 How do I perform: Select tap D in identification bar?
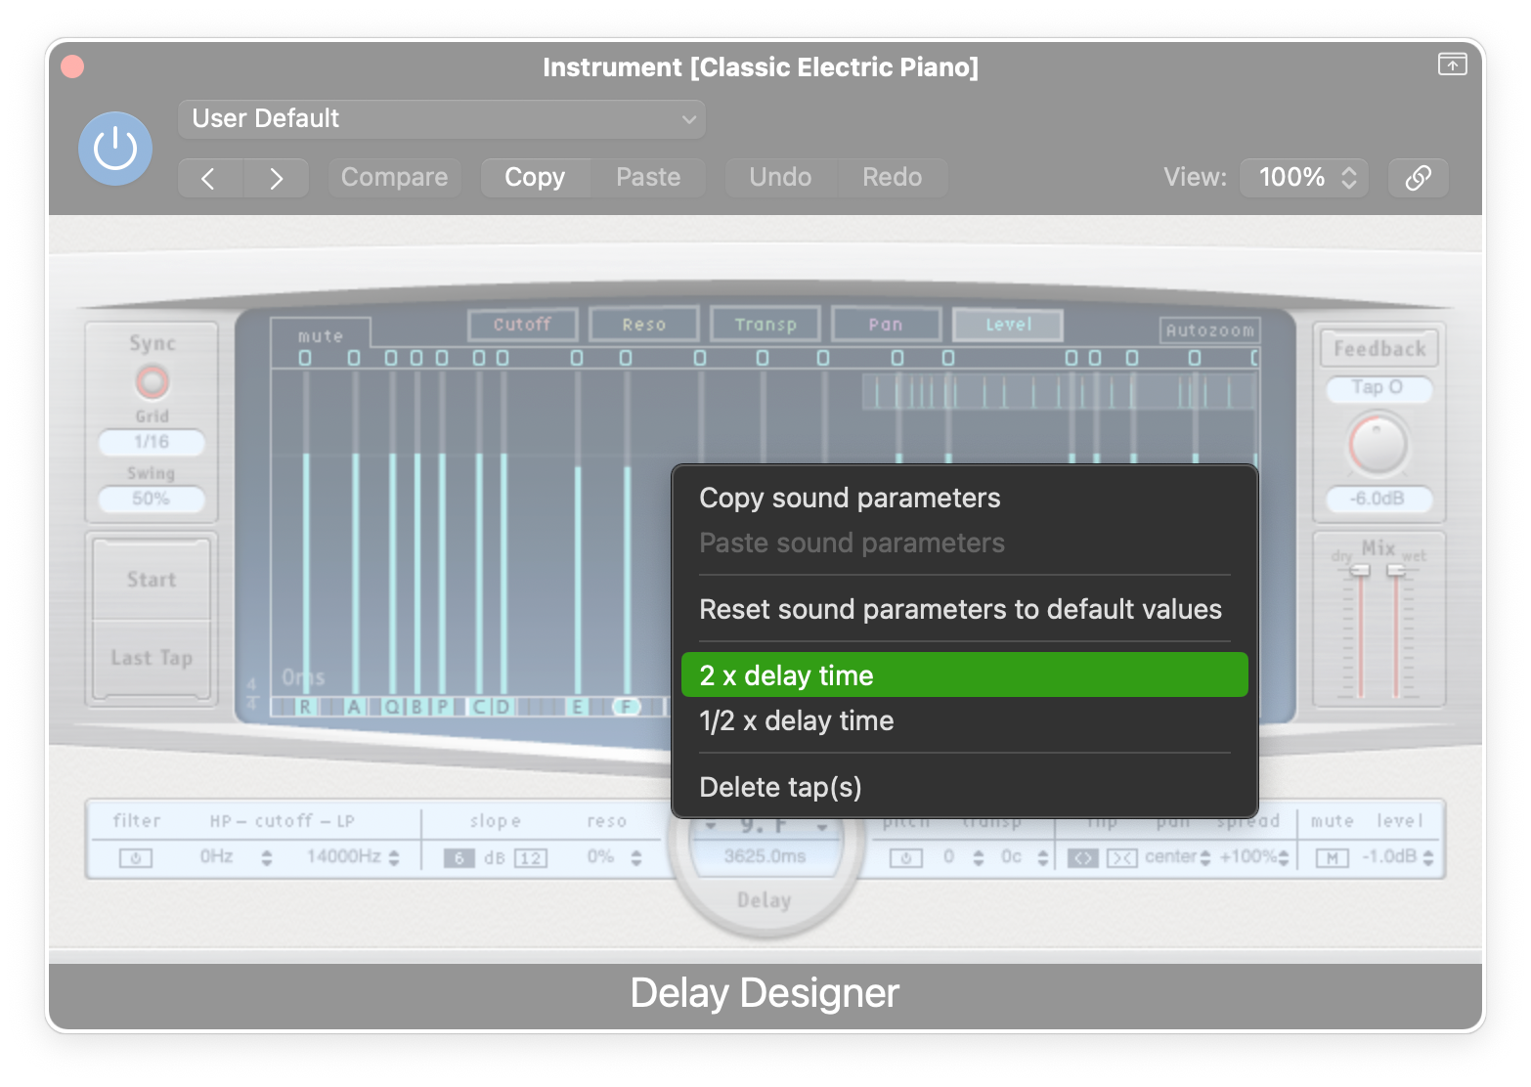503,707
